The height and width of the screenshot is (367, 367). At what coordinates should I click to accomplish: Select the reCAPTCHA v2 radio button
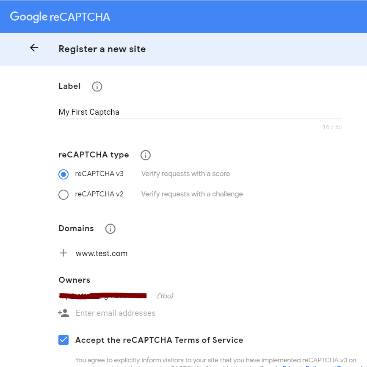click(63, 194)
